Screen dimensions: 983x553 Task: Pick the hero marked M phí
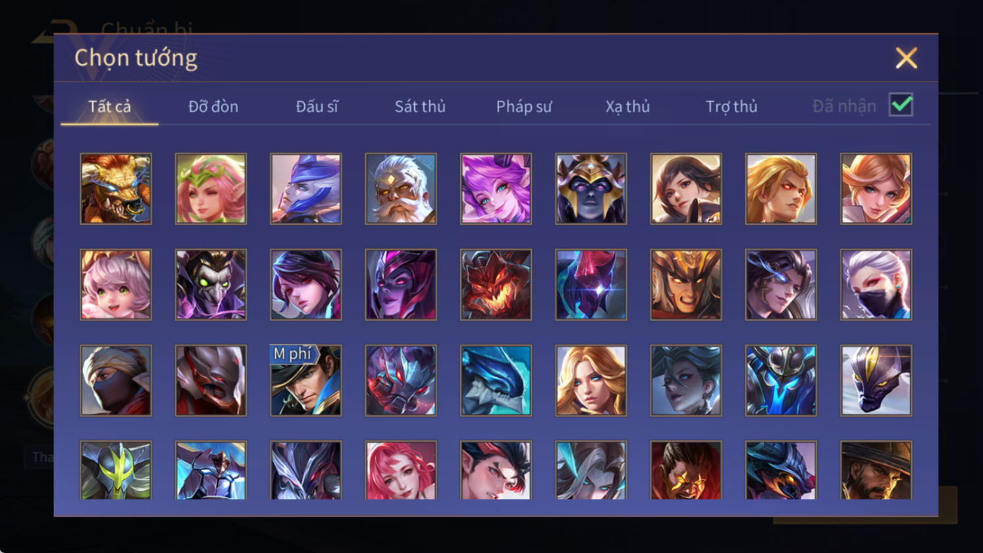[306, 381]
